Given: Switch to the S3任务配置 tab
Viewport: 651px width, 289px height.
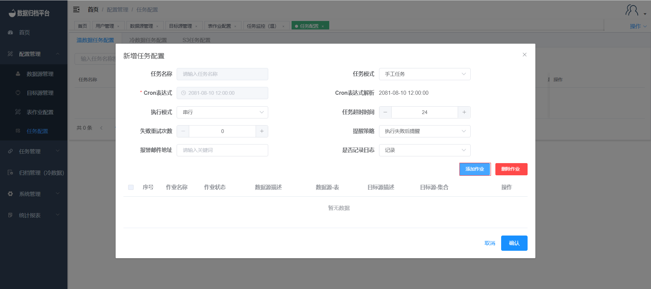Looking at the screenshot, I should [x=196, y=40].
